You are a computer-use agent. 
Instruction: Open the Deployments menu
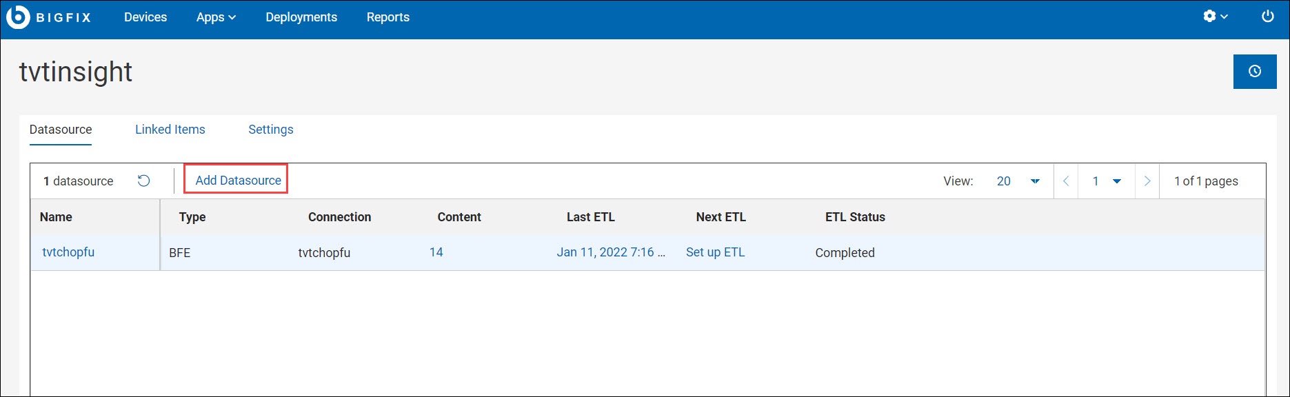301,17
